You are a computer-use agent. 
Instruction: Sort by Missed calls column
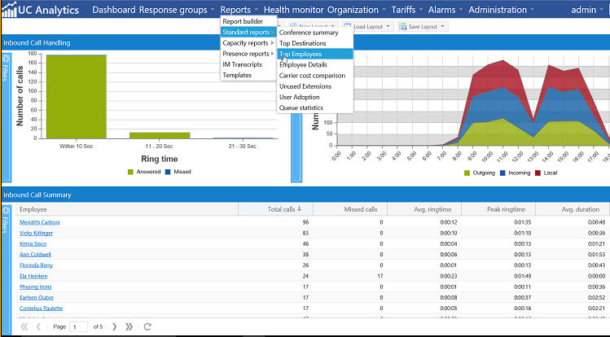point(350,209)
